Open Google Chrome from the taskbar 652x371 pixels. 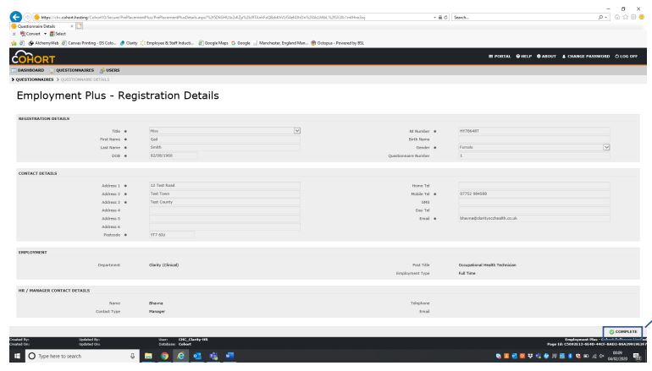(164, 356)
